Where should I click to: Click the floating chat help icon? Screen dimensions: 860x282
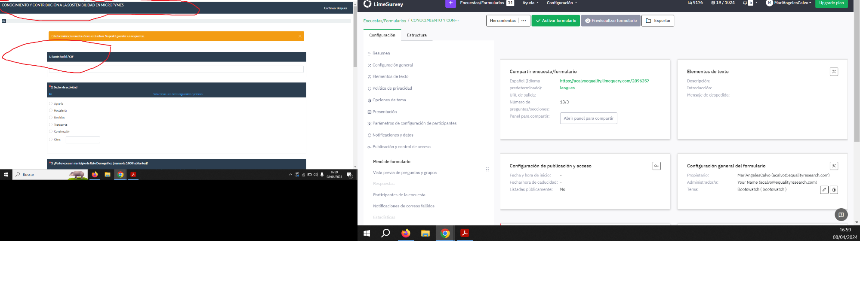[841, 215]
